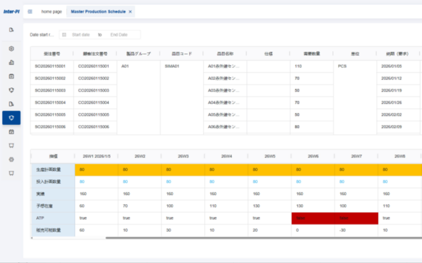This screenshot has width=422, height=263.
Task: Click the 26W1 2026/1/5 column header
Action: [x=97, y=156]
